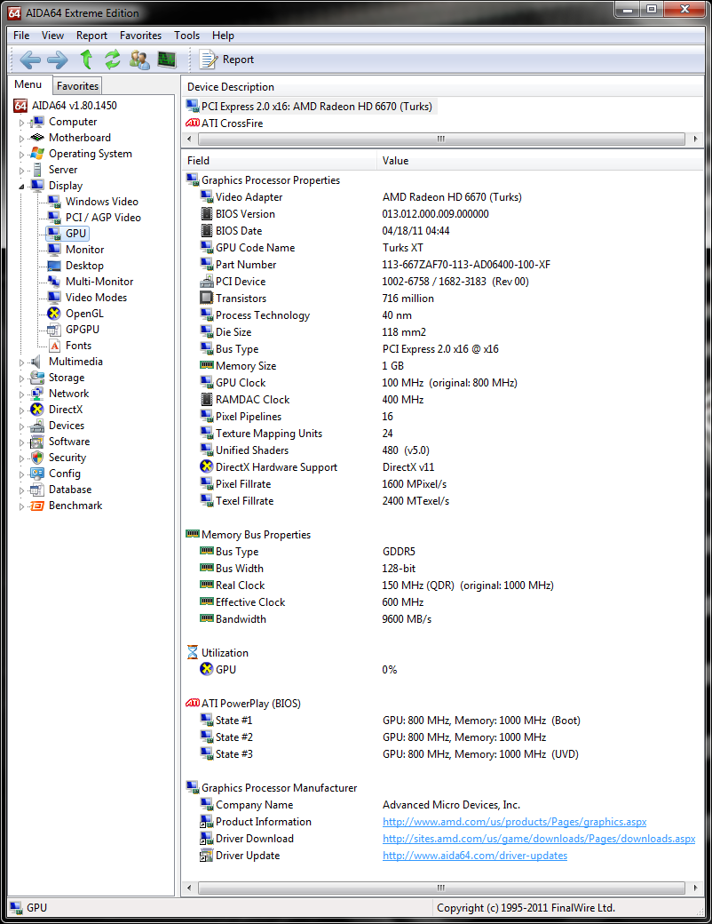Click the green Up arrow toolbar icon

pyautogui.click(x=87, y=60)
